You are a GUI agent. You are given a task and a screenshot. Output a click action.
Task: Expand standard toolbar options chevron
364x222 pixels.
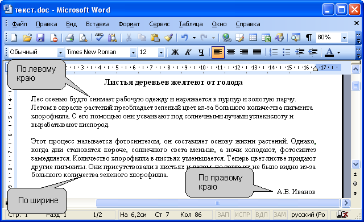(359, 38)
